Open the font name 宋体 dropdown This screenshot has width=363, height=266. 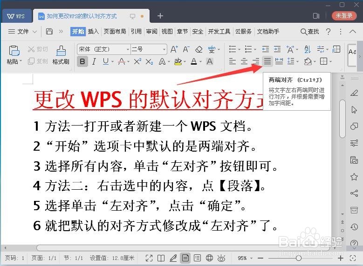click(x=128, y=49)
